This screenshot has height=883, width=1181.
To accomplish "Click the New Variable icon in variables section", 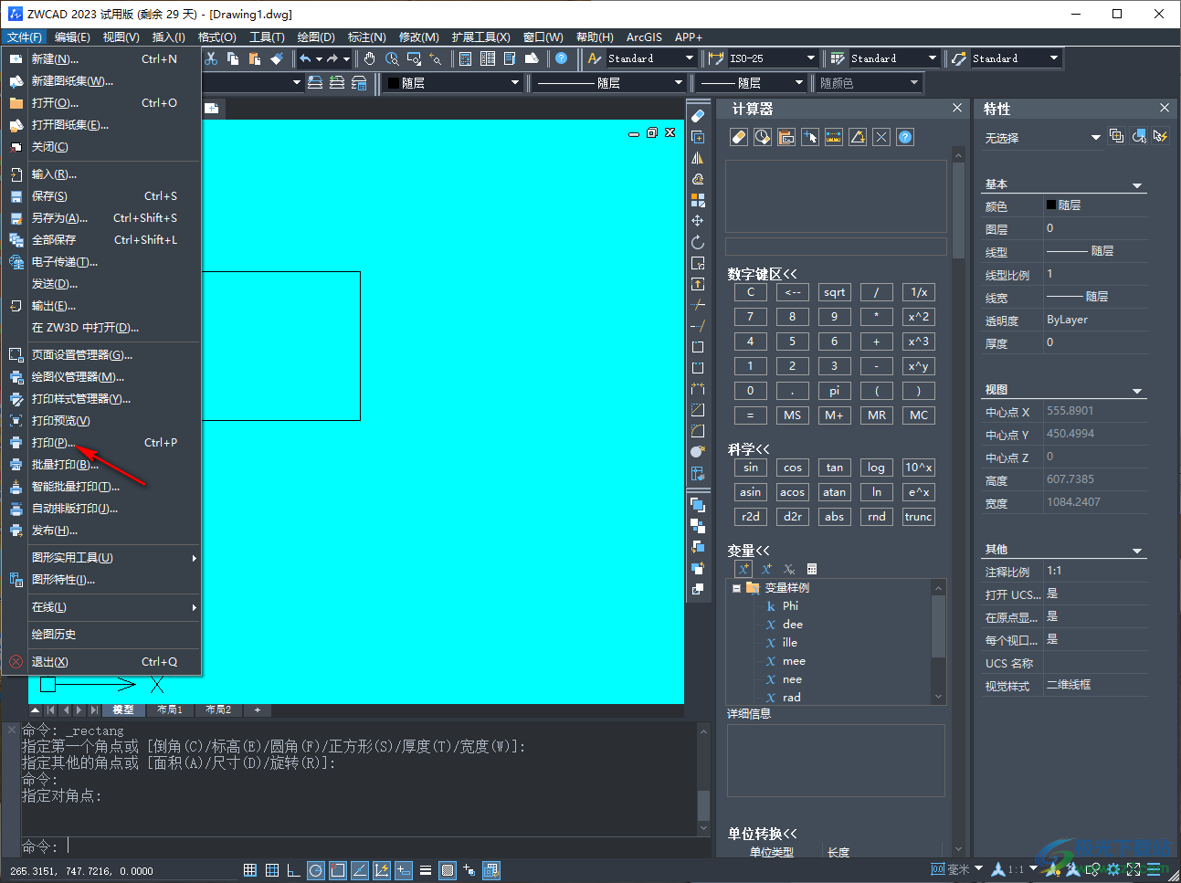I will [x=743, y=569].
